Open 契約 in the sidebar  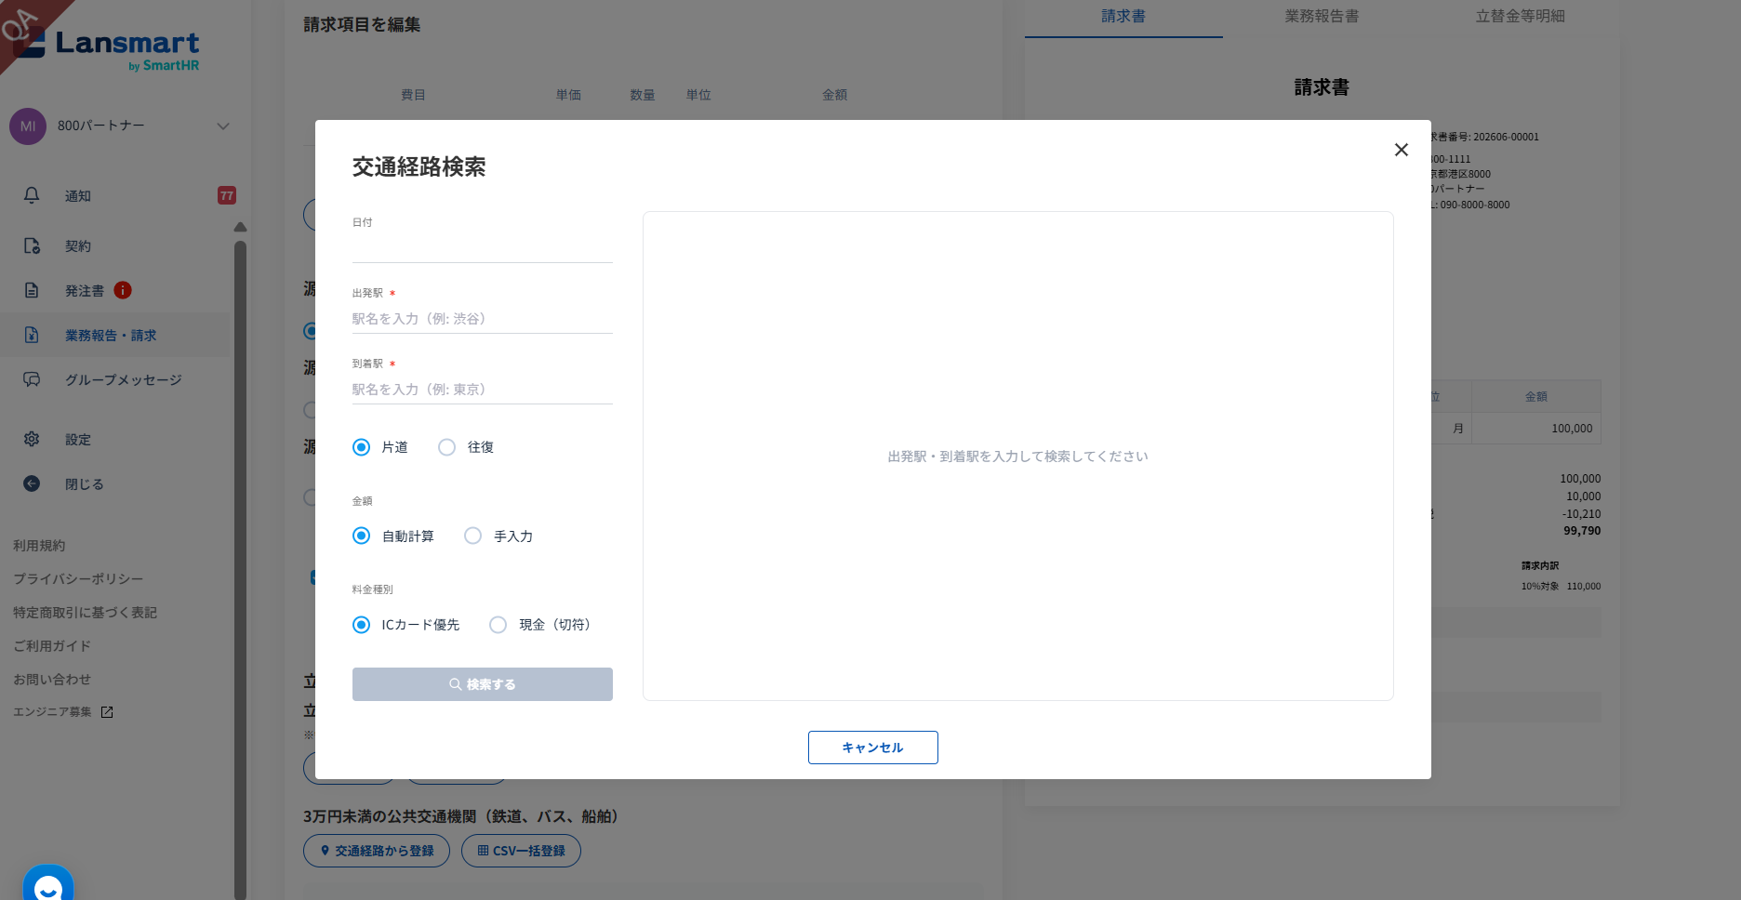78,246
